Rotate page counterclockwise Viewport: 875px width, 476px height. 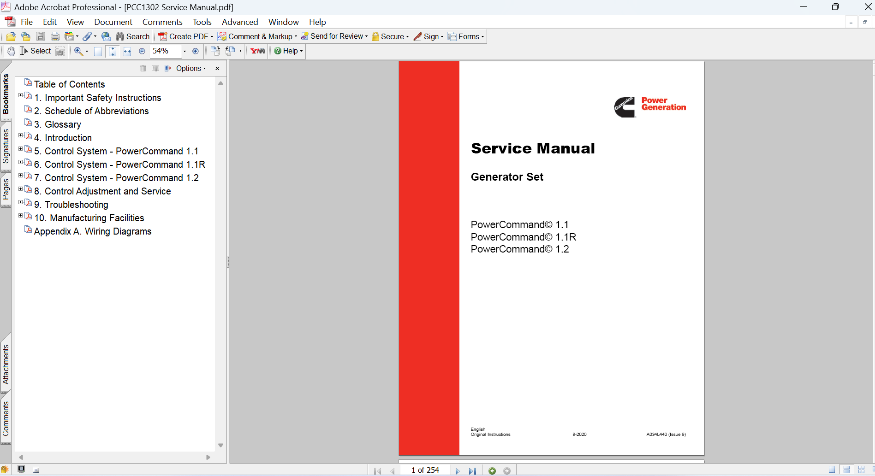tap(230, 51)
